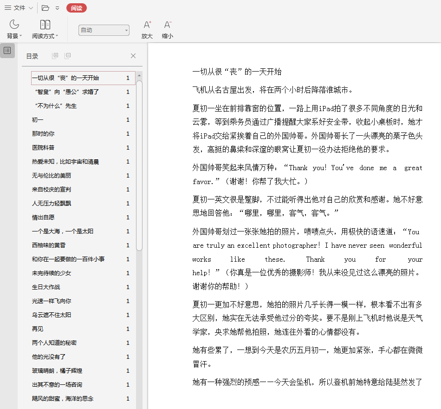441x409 pixels.
Task: Click the contents list scrollbar thumb
Action: point(139,163)
